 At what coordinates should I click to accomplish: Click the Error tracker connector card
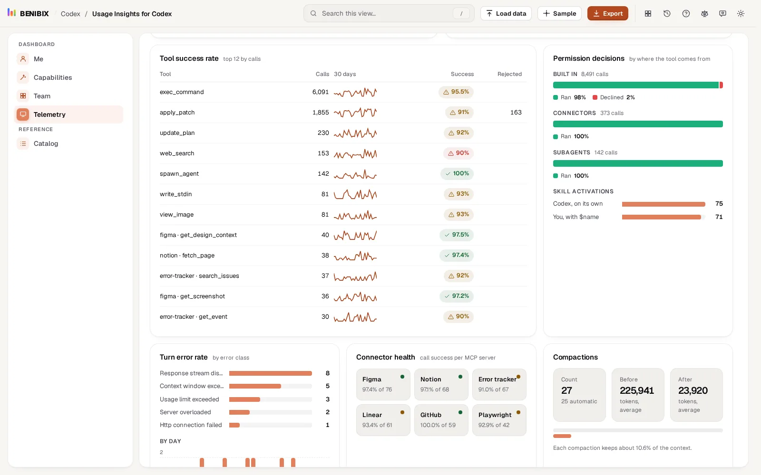tap(499, 385)
